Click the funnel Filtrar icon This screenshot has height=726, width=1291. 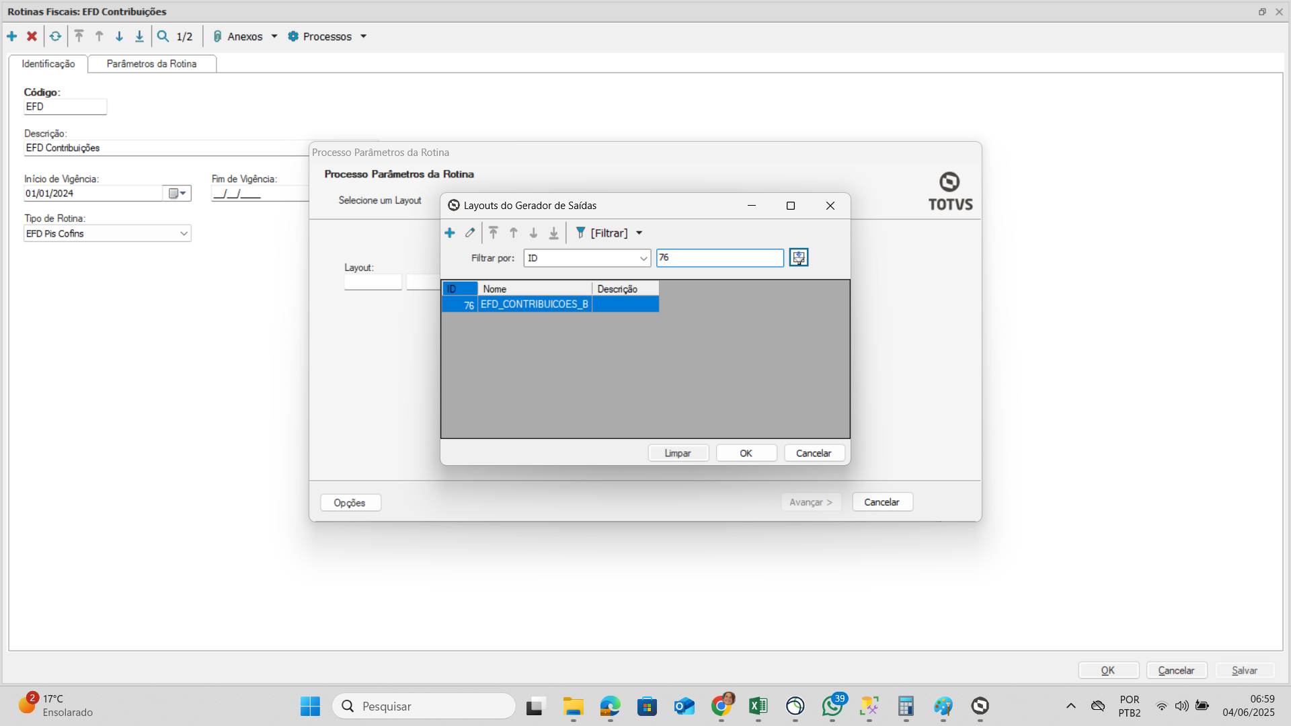point(580,233)
